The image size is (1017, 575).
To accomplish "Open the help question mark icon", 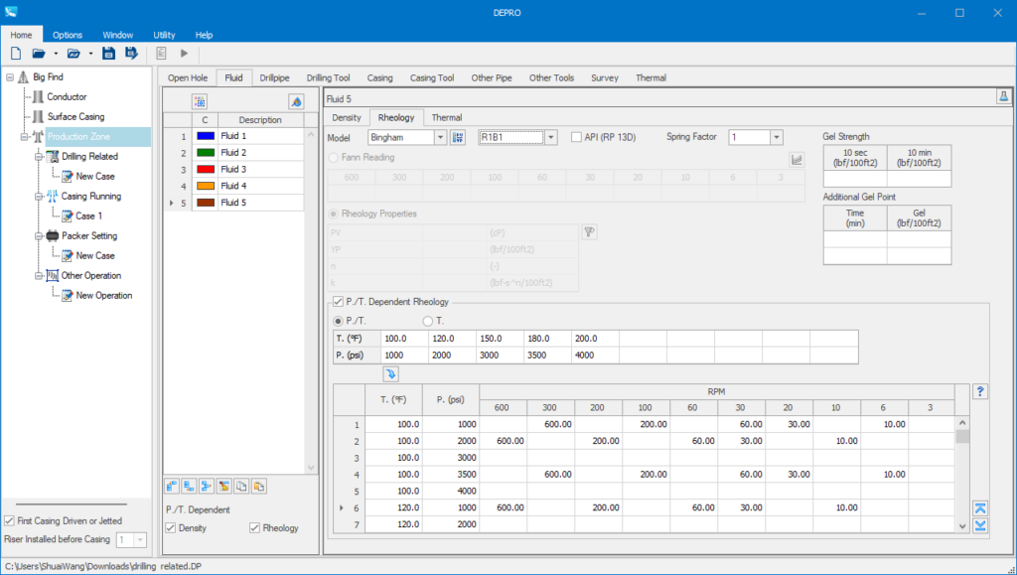I will point(980,391).
